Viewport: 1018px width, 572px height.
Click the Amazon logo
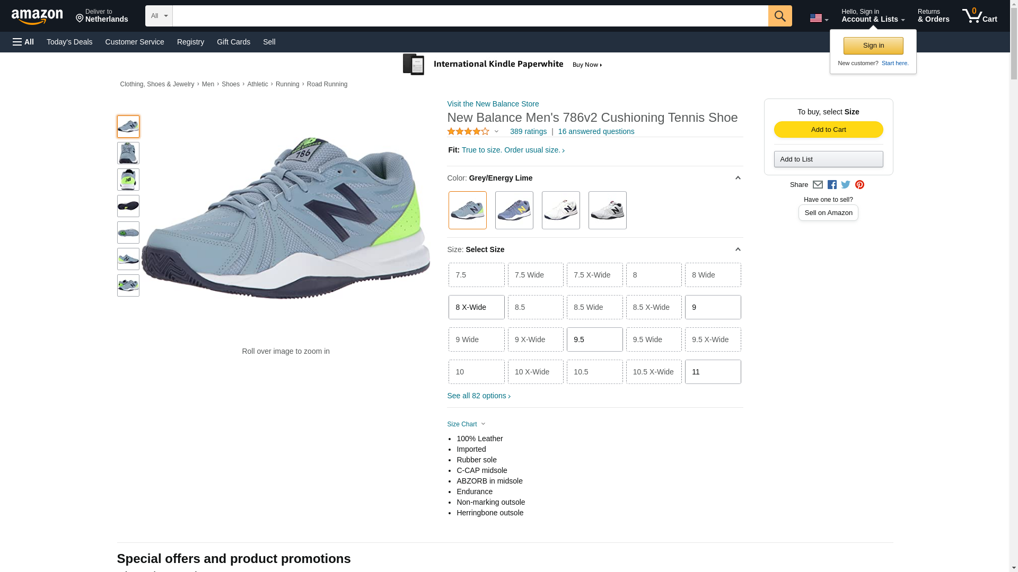pos(37,17)
